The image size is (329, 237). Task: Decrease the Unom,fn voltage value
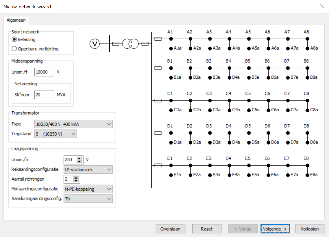(79, 161)
